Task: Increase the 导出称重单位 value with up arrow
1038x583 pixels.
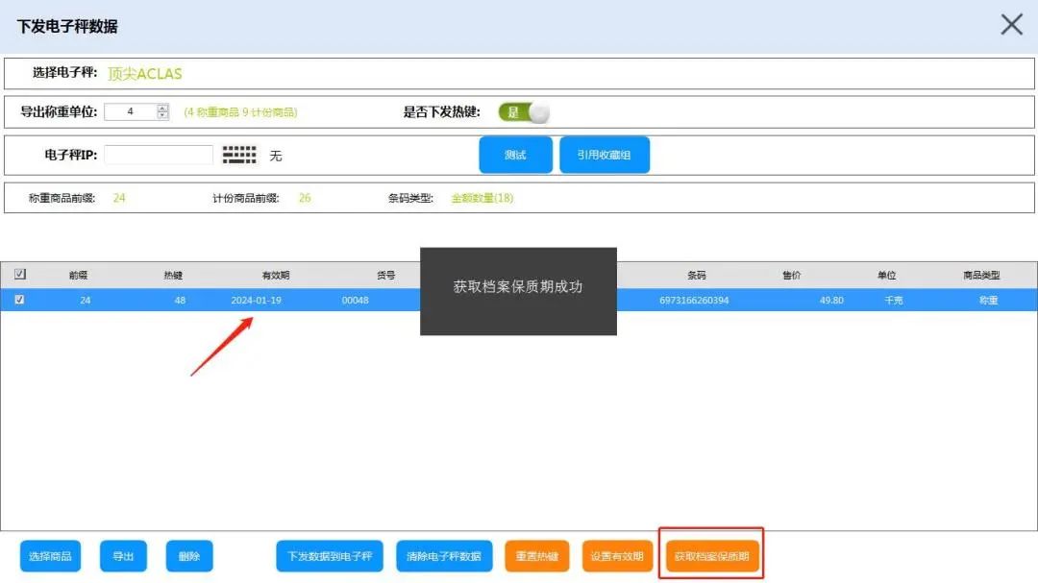Action: pos(162,108)
